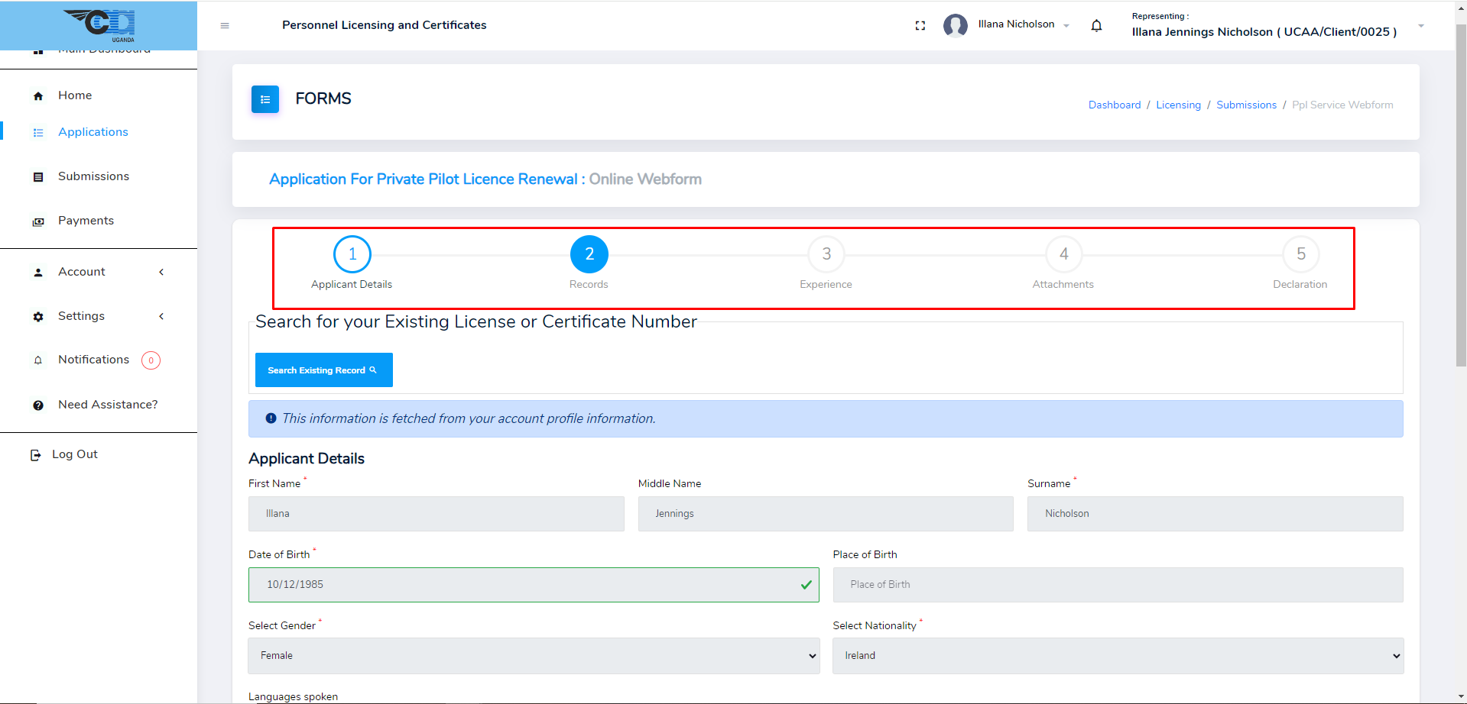Image resolution: width=1467 pixels, height=704 pixels.
Task: Expand the Account sidebar submenu
Action: pyautogui.click(x=161, y=272)
